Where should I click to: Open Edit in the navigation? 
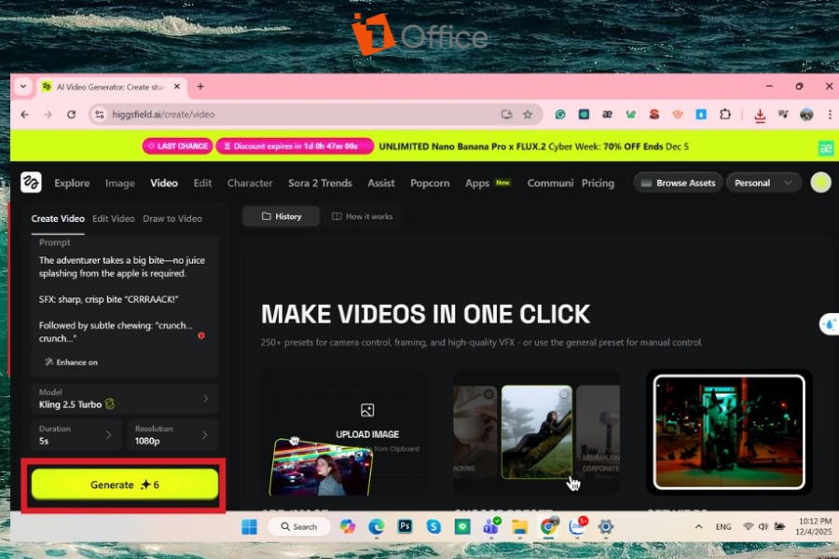(x=202, y=183)
